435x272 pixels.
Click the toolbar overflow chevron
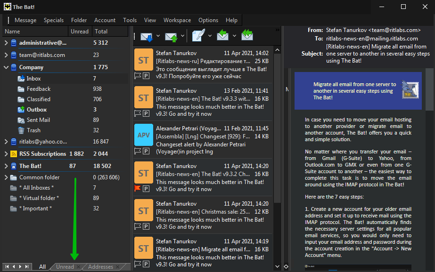pyautogui.click(x=277, y=30)
